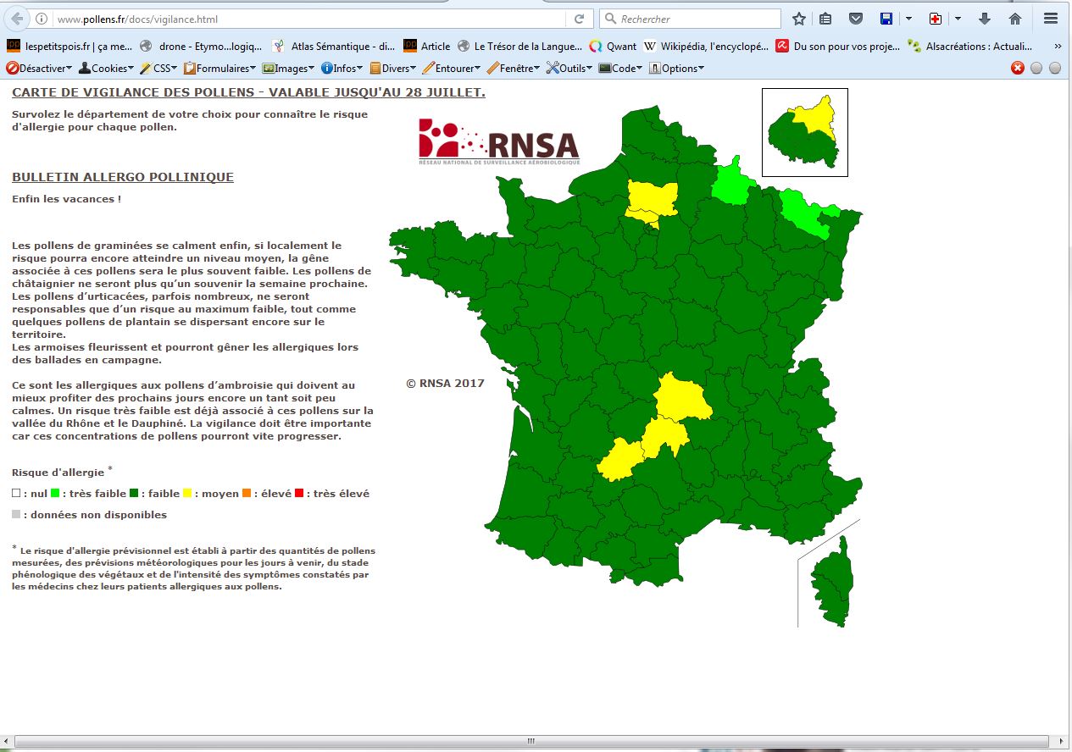Expand the red cross icon's dropdown arrow

[958, 19]
